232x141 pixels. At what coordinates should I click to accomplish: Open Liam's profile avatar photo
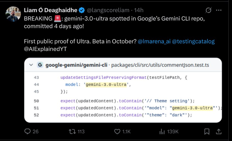13,14
